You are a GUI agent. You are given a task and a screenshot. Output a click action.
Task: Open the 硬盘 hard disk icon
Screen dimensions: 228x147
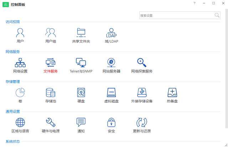pyautogui.click(x=81, y=93)
